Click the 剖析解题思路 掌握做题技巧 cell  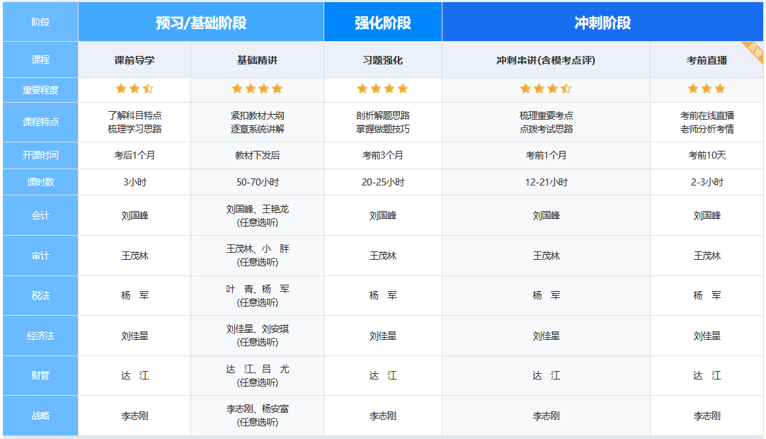click(382, 122)
